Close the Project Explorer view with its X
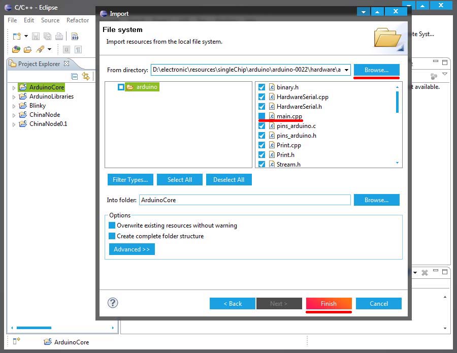Screen dimensions: 457x353 click(x=67, y=63)
